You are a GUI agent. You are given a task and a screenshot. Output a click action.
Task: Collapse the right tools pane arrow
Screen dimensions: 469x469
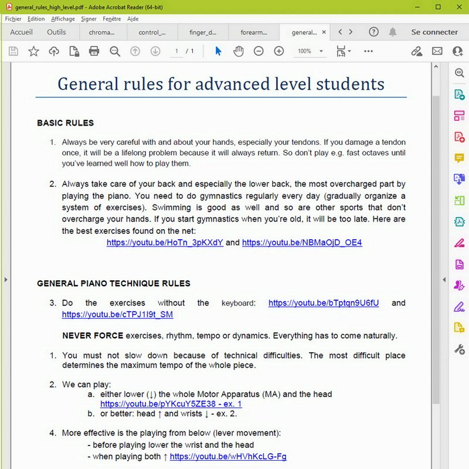445,280
